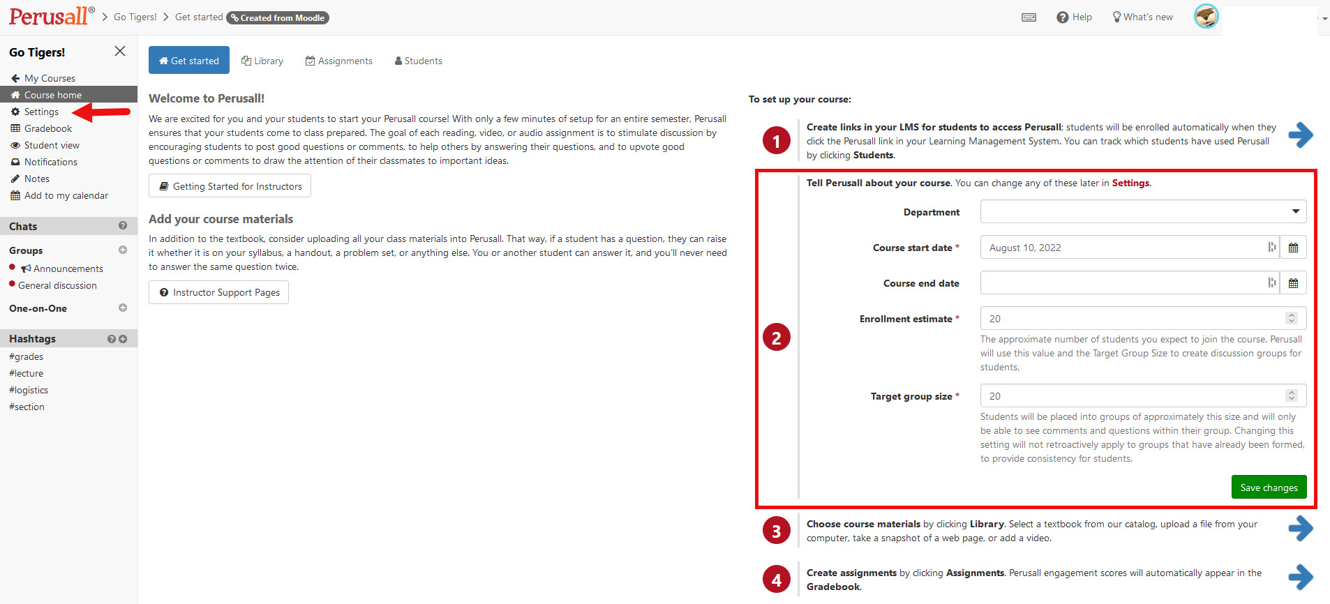Click the Get started tab
Viewport: 1330px width, 604px height.
coord(189,60)
